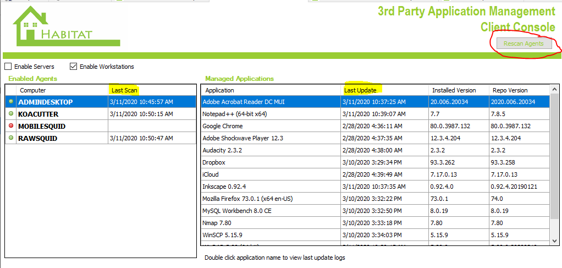
Task: Sort by Repo Version column header
Action: pyautogui.click(x=519, y=90)
